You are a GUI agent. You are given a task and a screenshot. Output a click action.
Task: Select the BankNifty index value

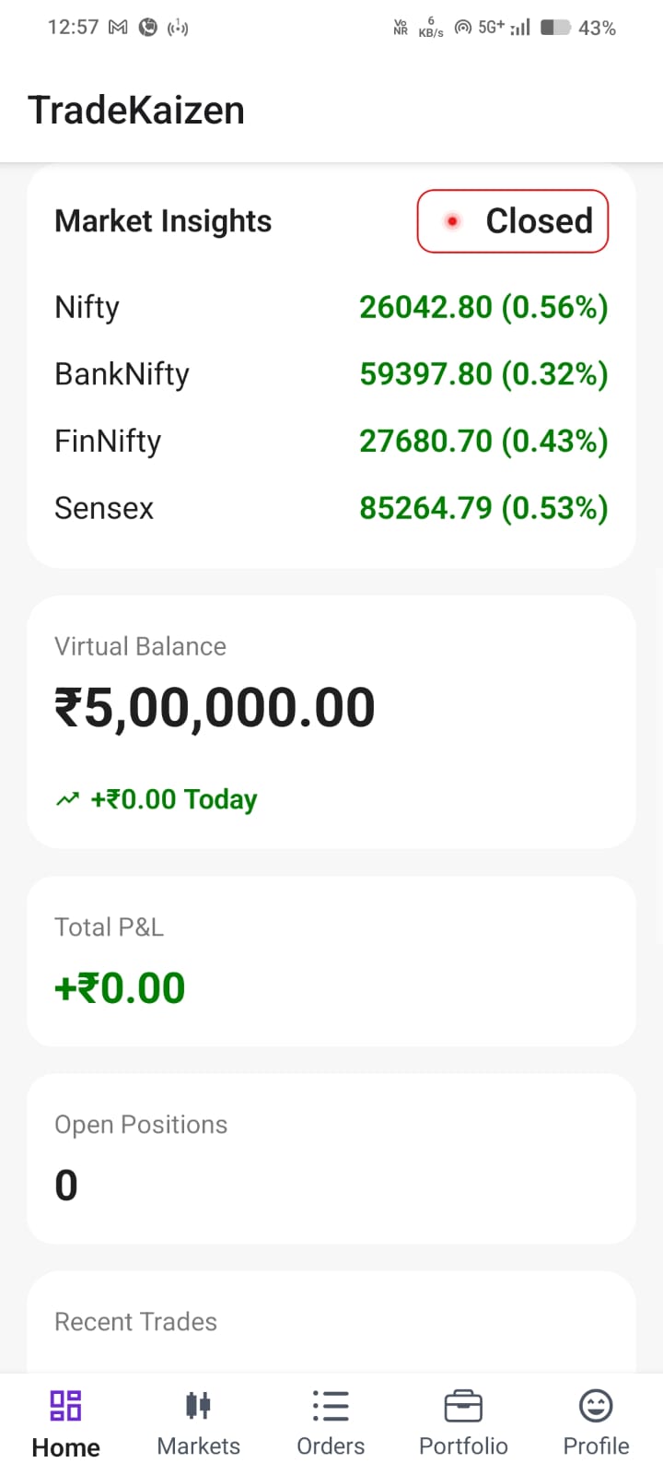click(x=483, y=374)
